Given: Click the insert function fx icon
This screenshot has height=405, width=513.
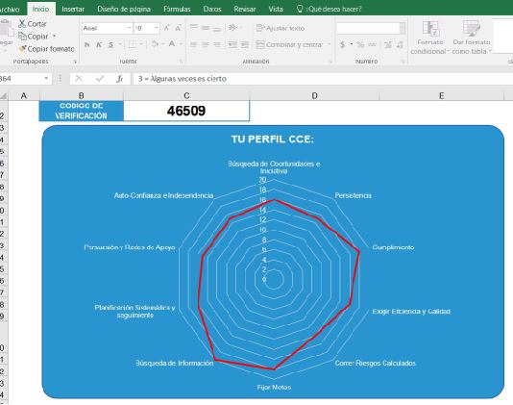Looking at the screenshot, I should click(120, 79).
